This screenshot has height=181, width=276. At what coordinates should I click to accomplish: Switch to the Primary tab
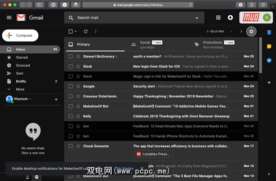pyautogui.click(x=96, y=44)
